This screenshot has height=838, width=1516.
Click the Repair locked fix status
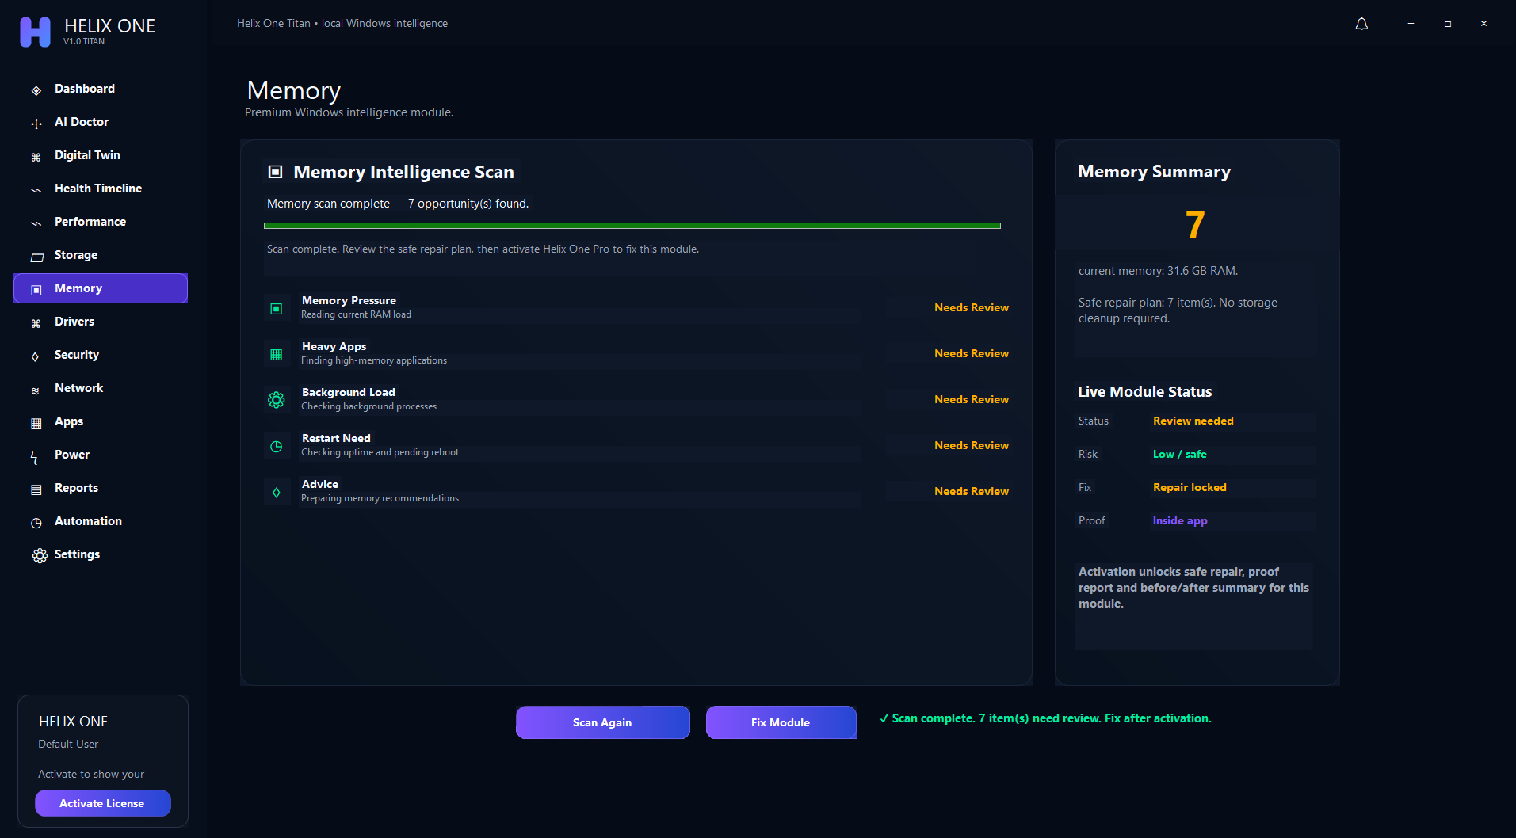(1190, 487)
